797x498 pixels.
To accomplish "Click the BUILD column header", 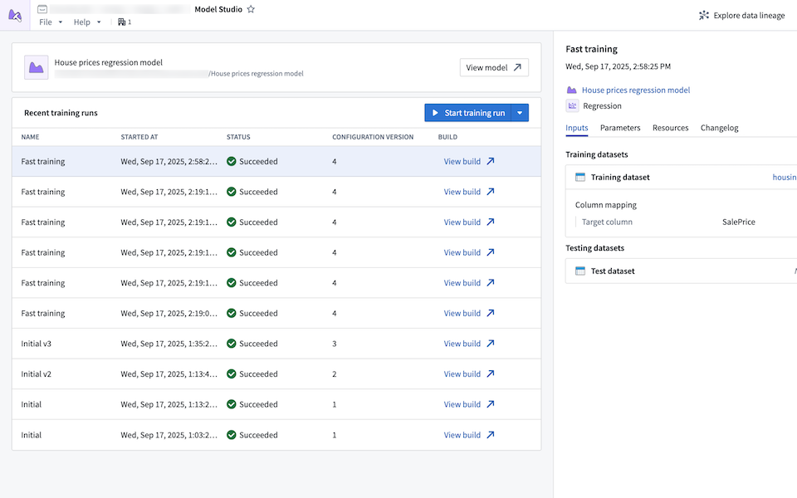I will coord(447,137).
